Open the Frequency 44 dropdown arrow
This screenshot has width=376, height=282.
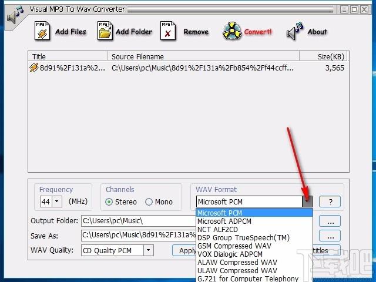tap(57, 202)
